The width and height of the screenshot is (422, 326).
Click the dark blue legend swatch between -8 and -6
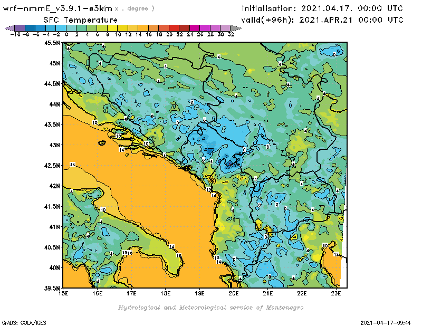click(30, 28)
